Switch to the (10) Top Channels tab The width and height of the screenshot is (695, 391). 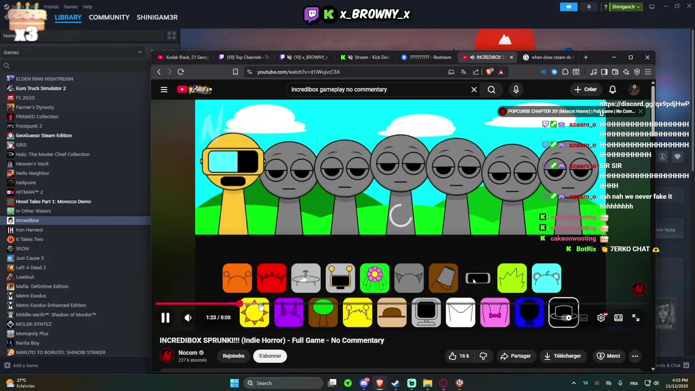click(x=244, y=57)
